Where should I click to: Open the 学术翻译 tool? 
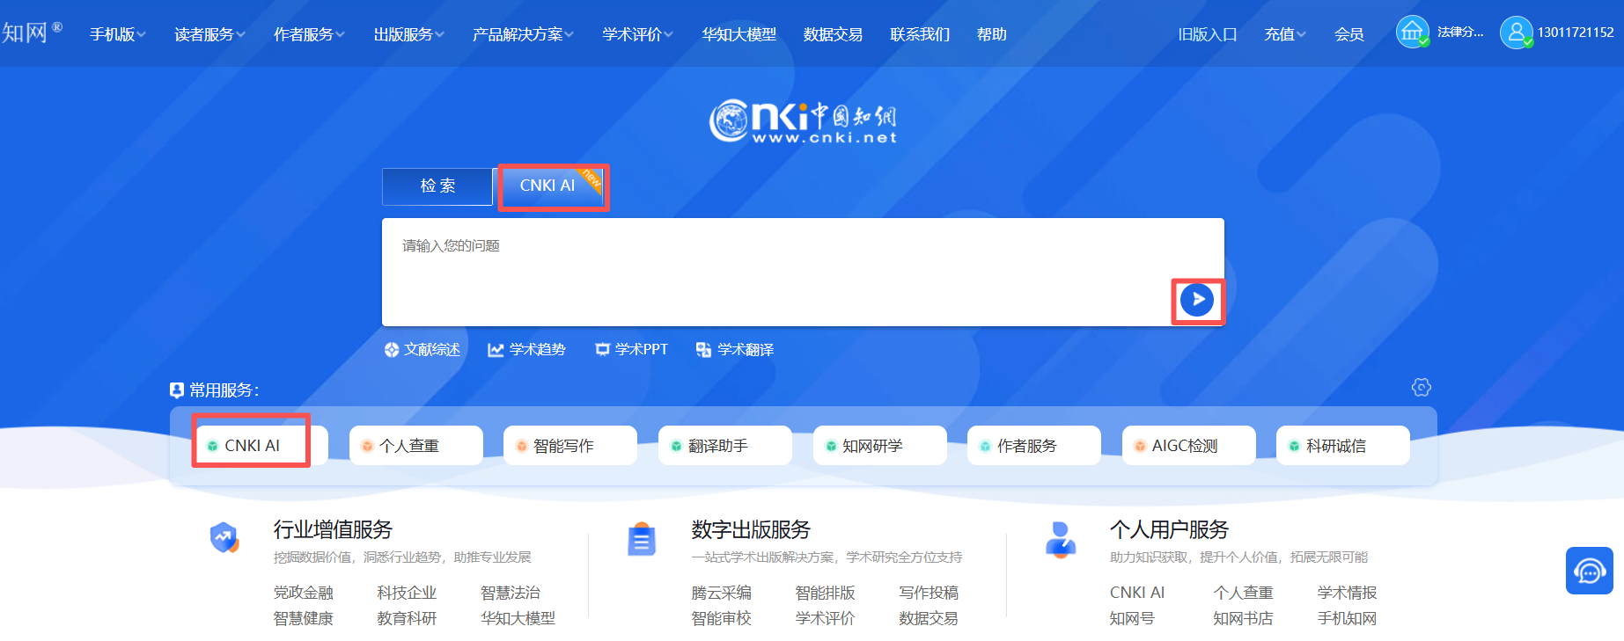tap(735, 350)
